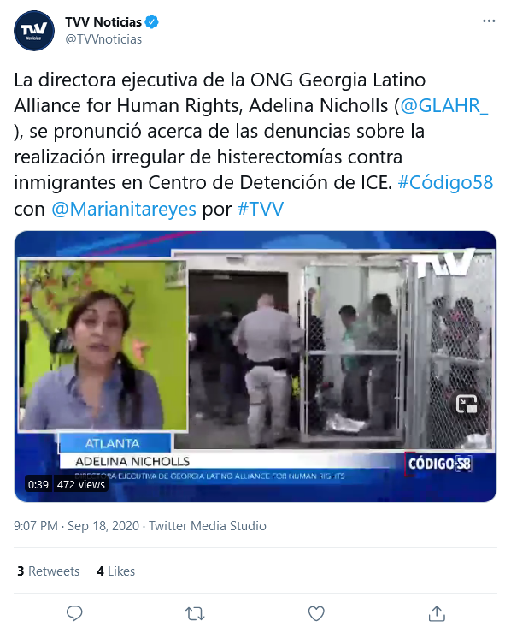Click the @TVVnoticias handle
Viewport: 511px width, 633px height.
tap(103, 39)
